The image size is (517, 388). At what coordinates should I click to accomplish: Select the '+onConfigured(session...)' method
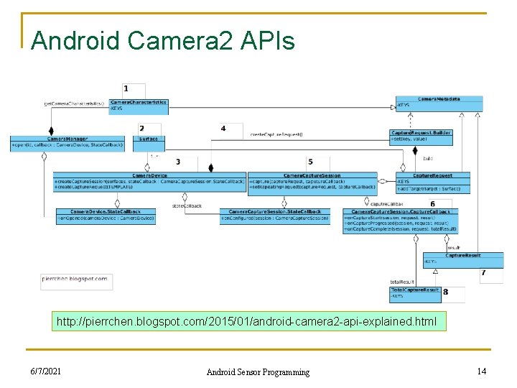pyautogui.click(x=274, y=218)
